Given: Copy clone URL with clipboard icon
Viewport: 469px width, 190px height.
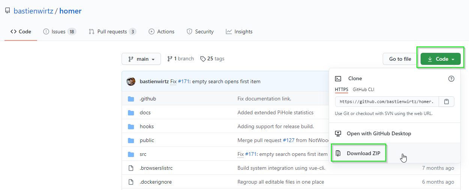Looking at the screenshot, I should coord(446,102).
